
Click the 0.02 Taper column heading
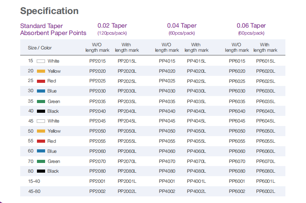pos(112,26)
